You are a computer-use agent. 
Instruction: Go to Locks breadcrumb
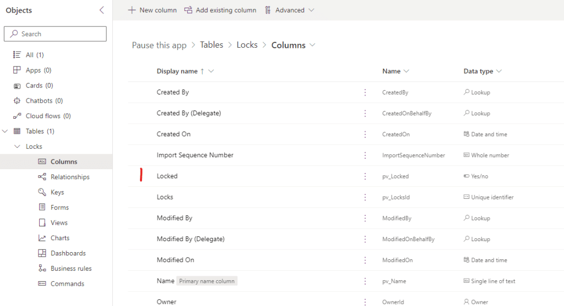[247, 45]
